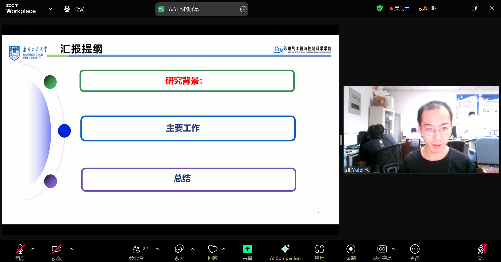Image resolution: width=501 pixels, height=262 pixels.
Task: Open Zoom Workplace dropdown arrow
Action: (x=50, y=9)
